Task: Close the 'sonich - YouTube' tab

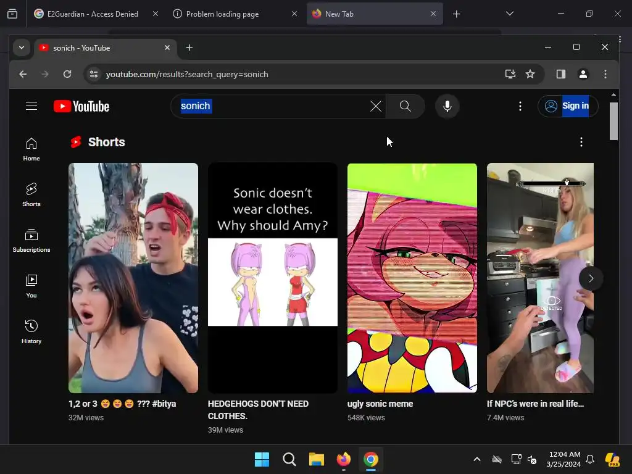Action: click(167, 48)
